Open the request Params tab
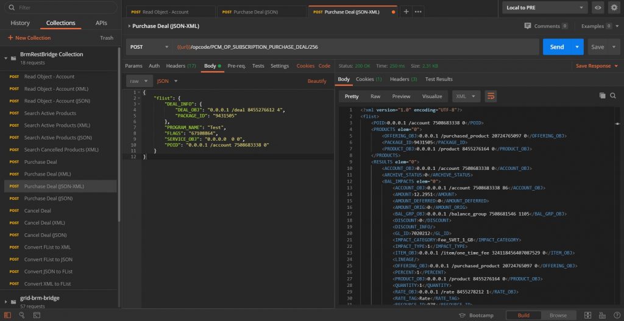The image size is (624, 321). coord(133,66)
